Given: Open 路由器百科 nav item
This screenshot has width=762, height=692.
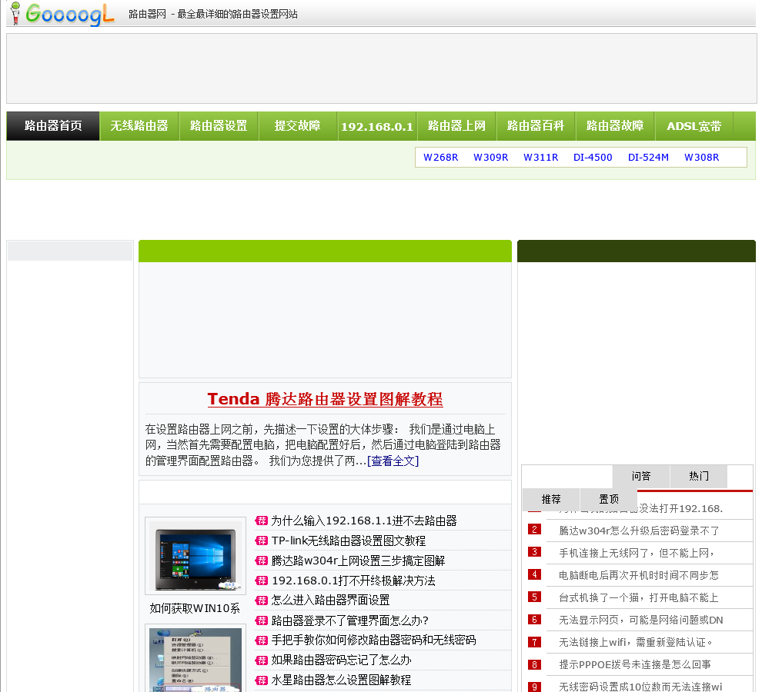Looking at the screenshot, I should pos(536,126).
